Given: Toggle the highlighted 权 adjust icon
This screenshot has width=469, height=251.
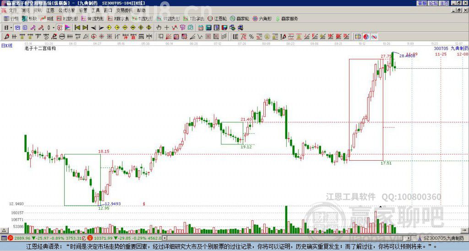Looking at the screenshot, I should pyautogui.click(x=60, y=28).
